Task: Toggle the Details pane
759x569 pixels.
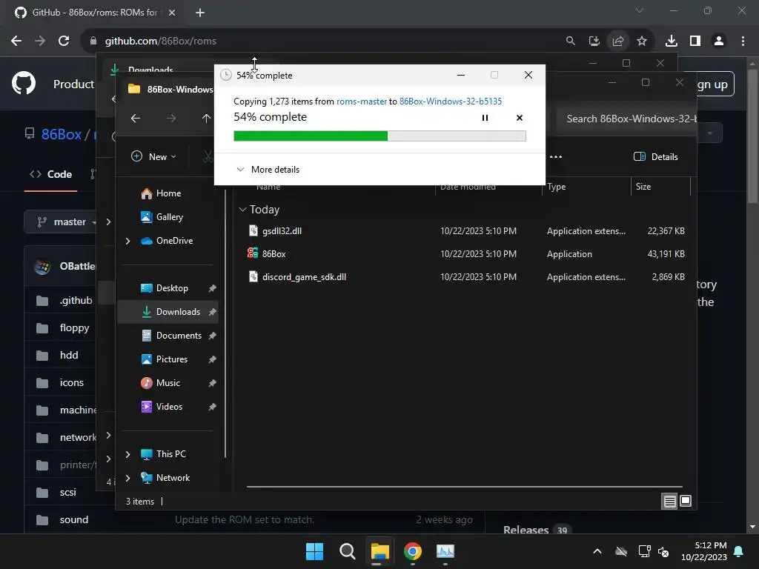Action: pyautogui.click(x=655, y=157)
